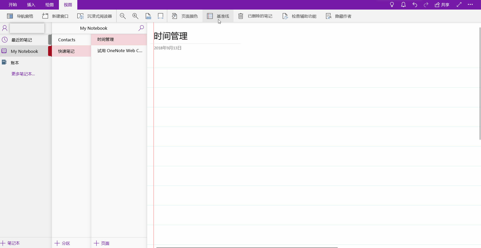
Task: Expand the 账本 notebook
Action: (15, 62)
